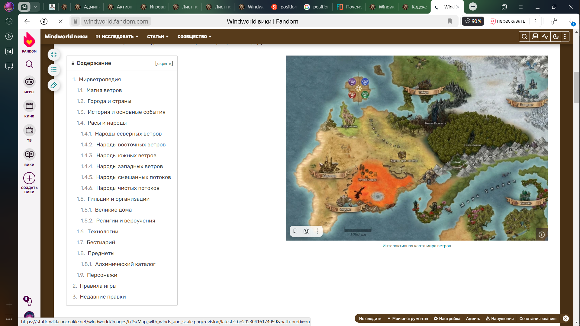Toggle the collapse content width button
Screen dimensions: 580x326
pos(54,55)
